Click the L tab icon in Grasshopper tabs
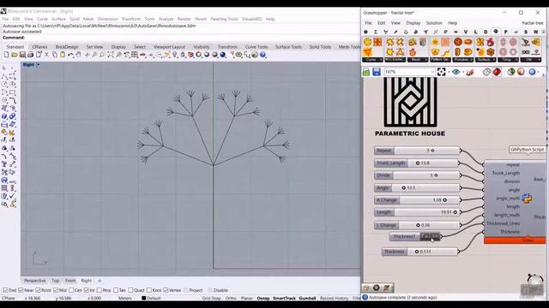The height and width of the screenshot is (308, 549). point(475,32)
